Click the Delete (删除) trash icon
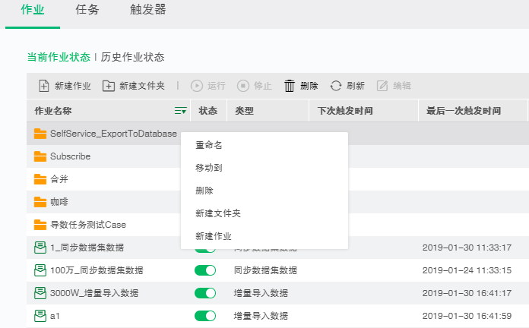Image resolution: width=529 pixels, height=328 pixels. tap(290, 87)
